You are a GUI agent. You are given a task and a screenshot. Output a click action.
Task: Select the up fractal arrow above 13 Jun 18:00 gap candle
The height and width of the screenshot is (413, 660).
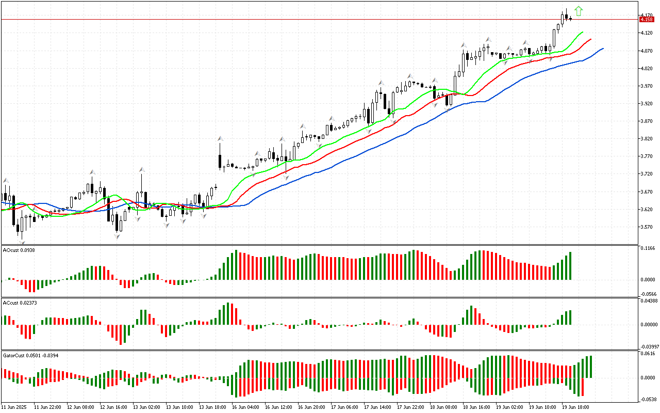(x=220, y=139)
